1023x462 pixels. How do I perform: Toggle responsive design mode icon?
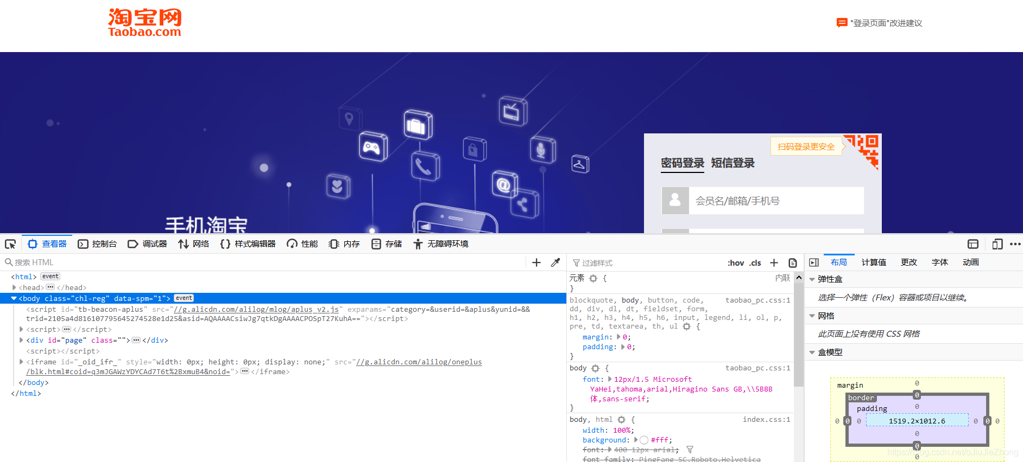pos(997,244)
